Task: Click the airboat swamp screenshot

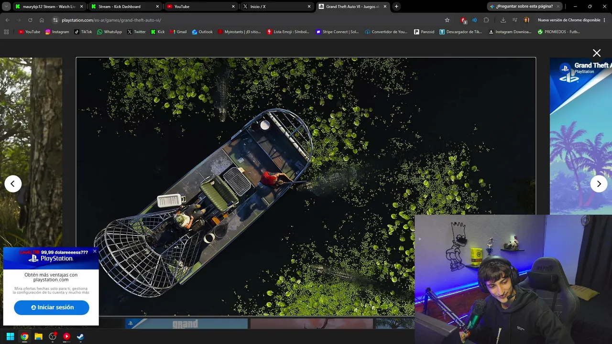Action: (x=306, y=186)
